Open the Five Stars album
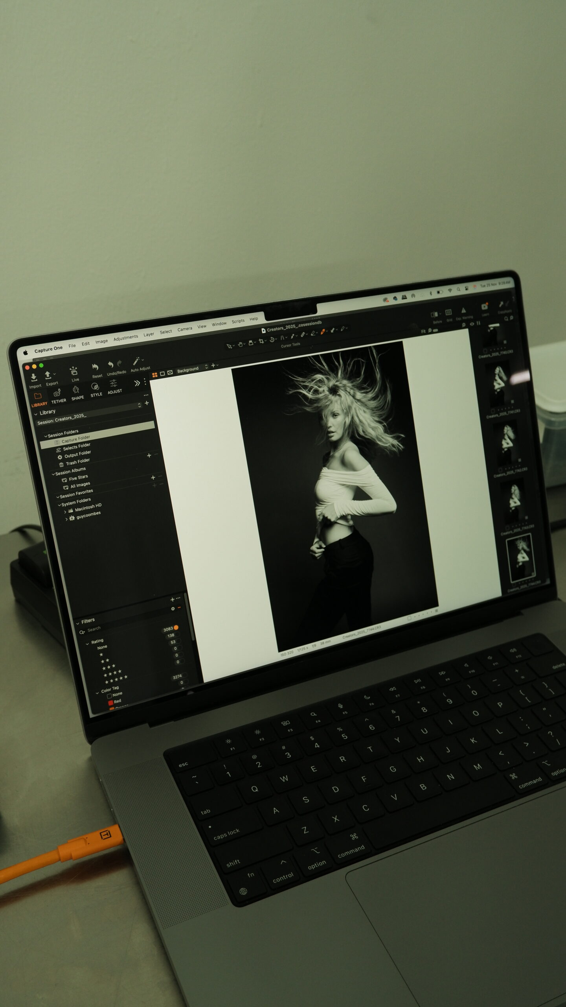 78,478
